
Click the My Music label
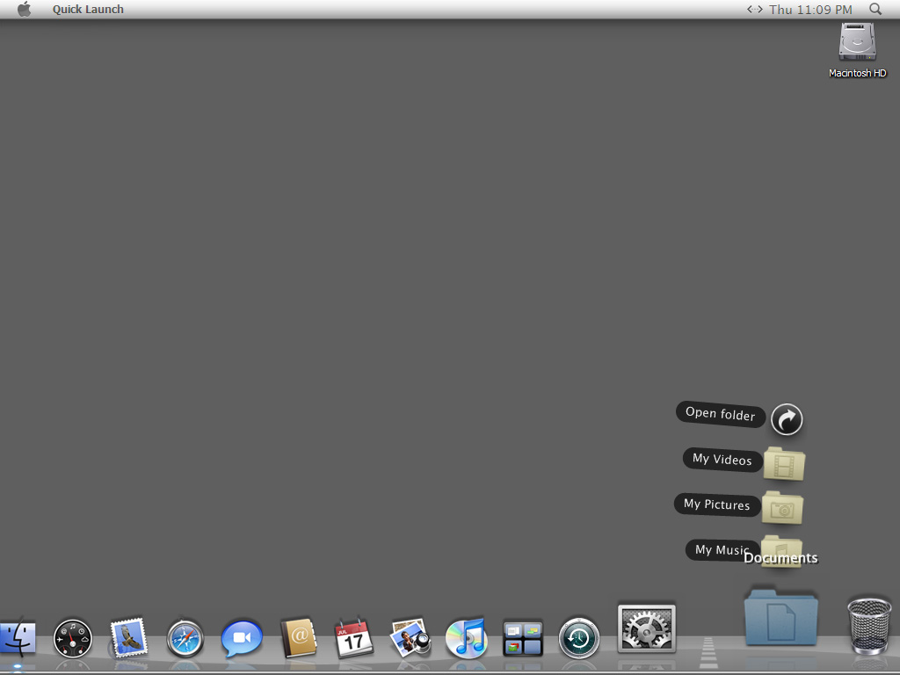(x=722, y=550)
